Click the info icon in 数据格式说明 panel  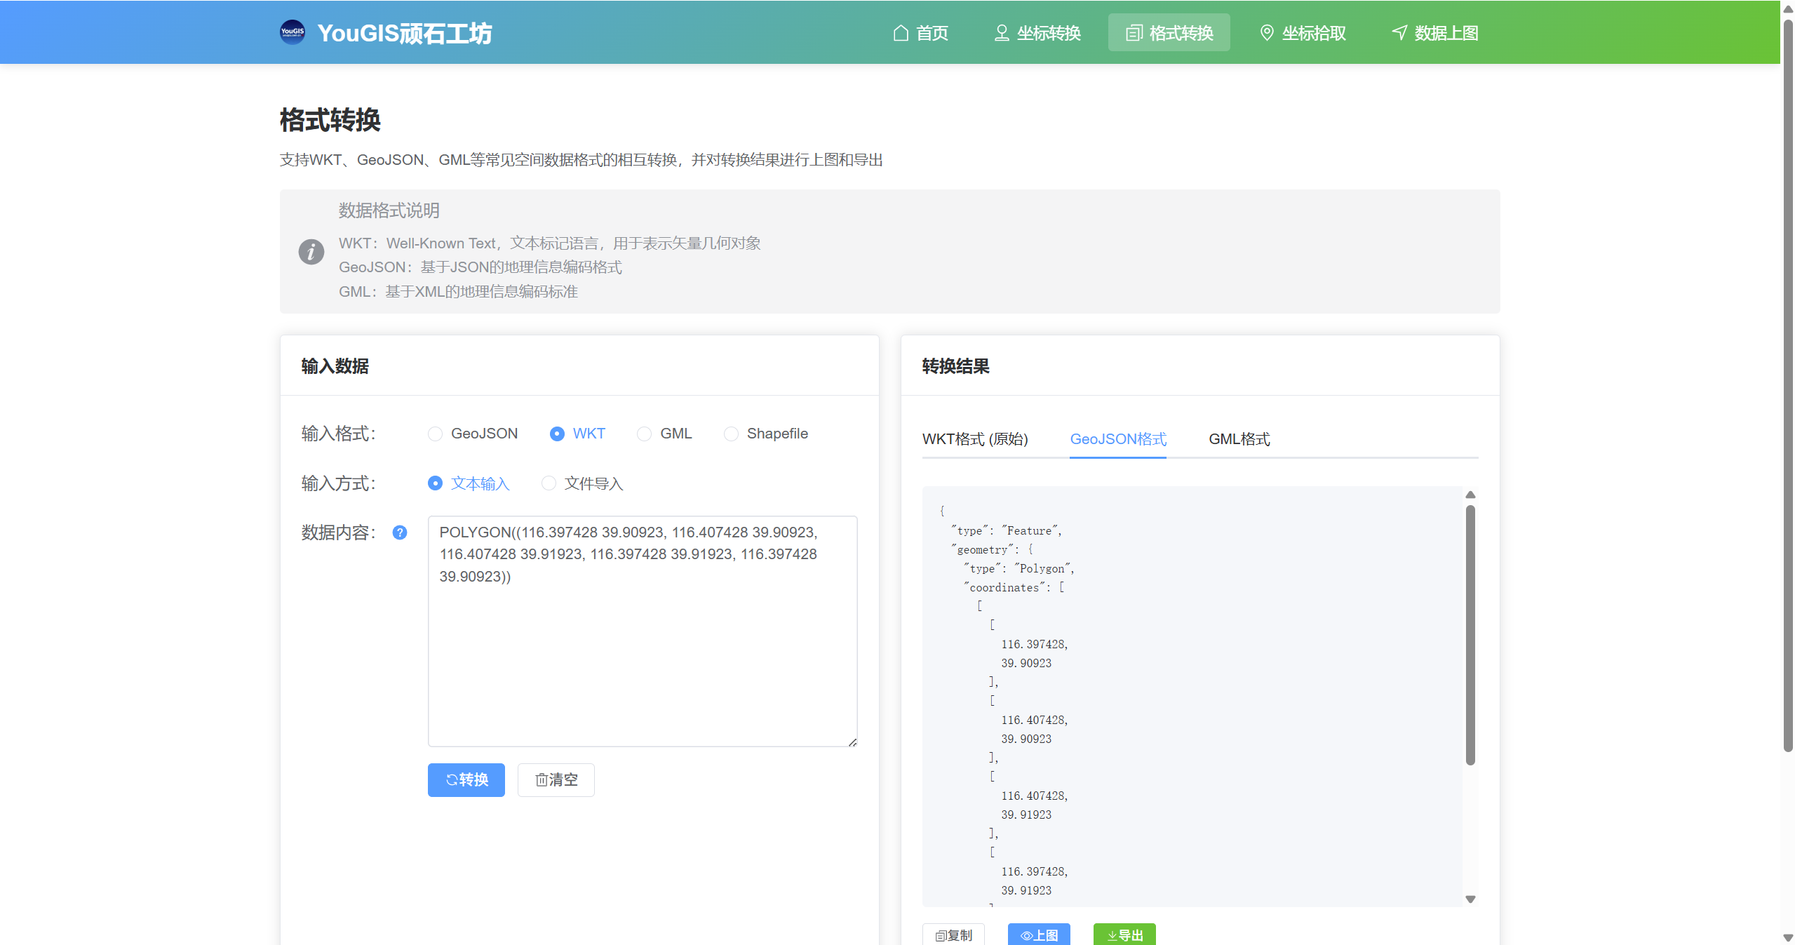pos(311,252)
